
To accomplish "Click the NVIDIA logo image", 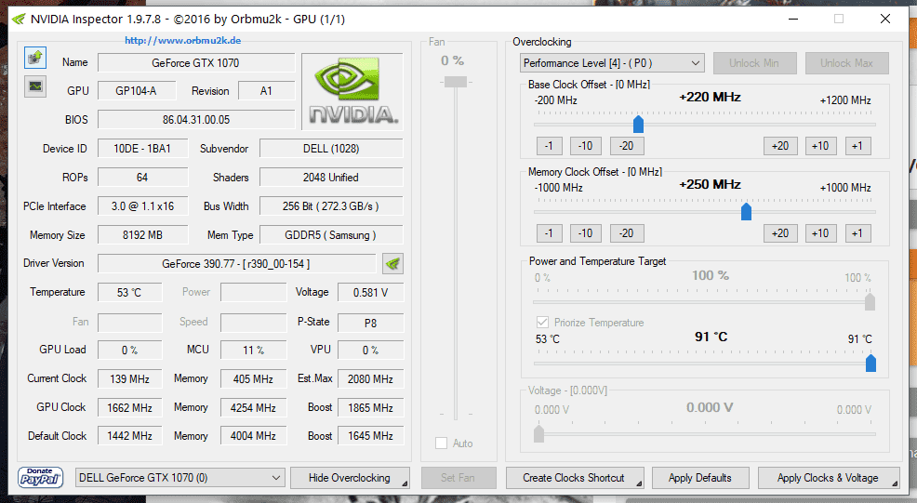I will [x=352, y=91].
